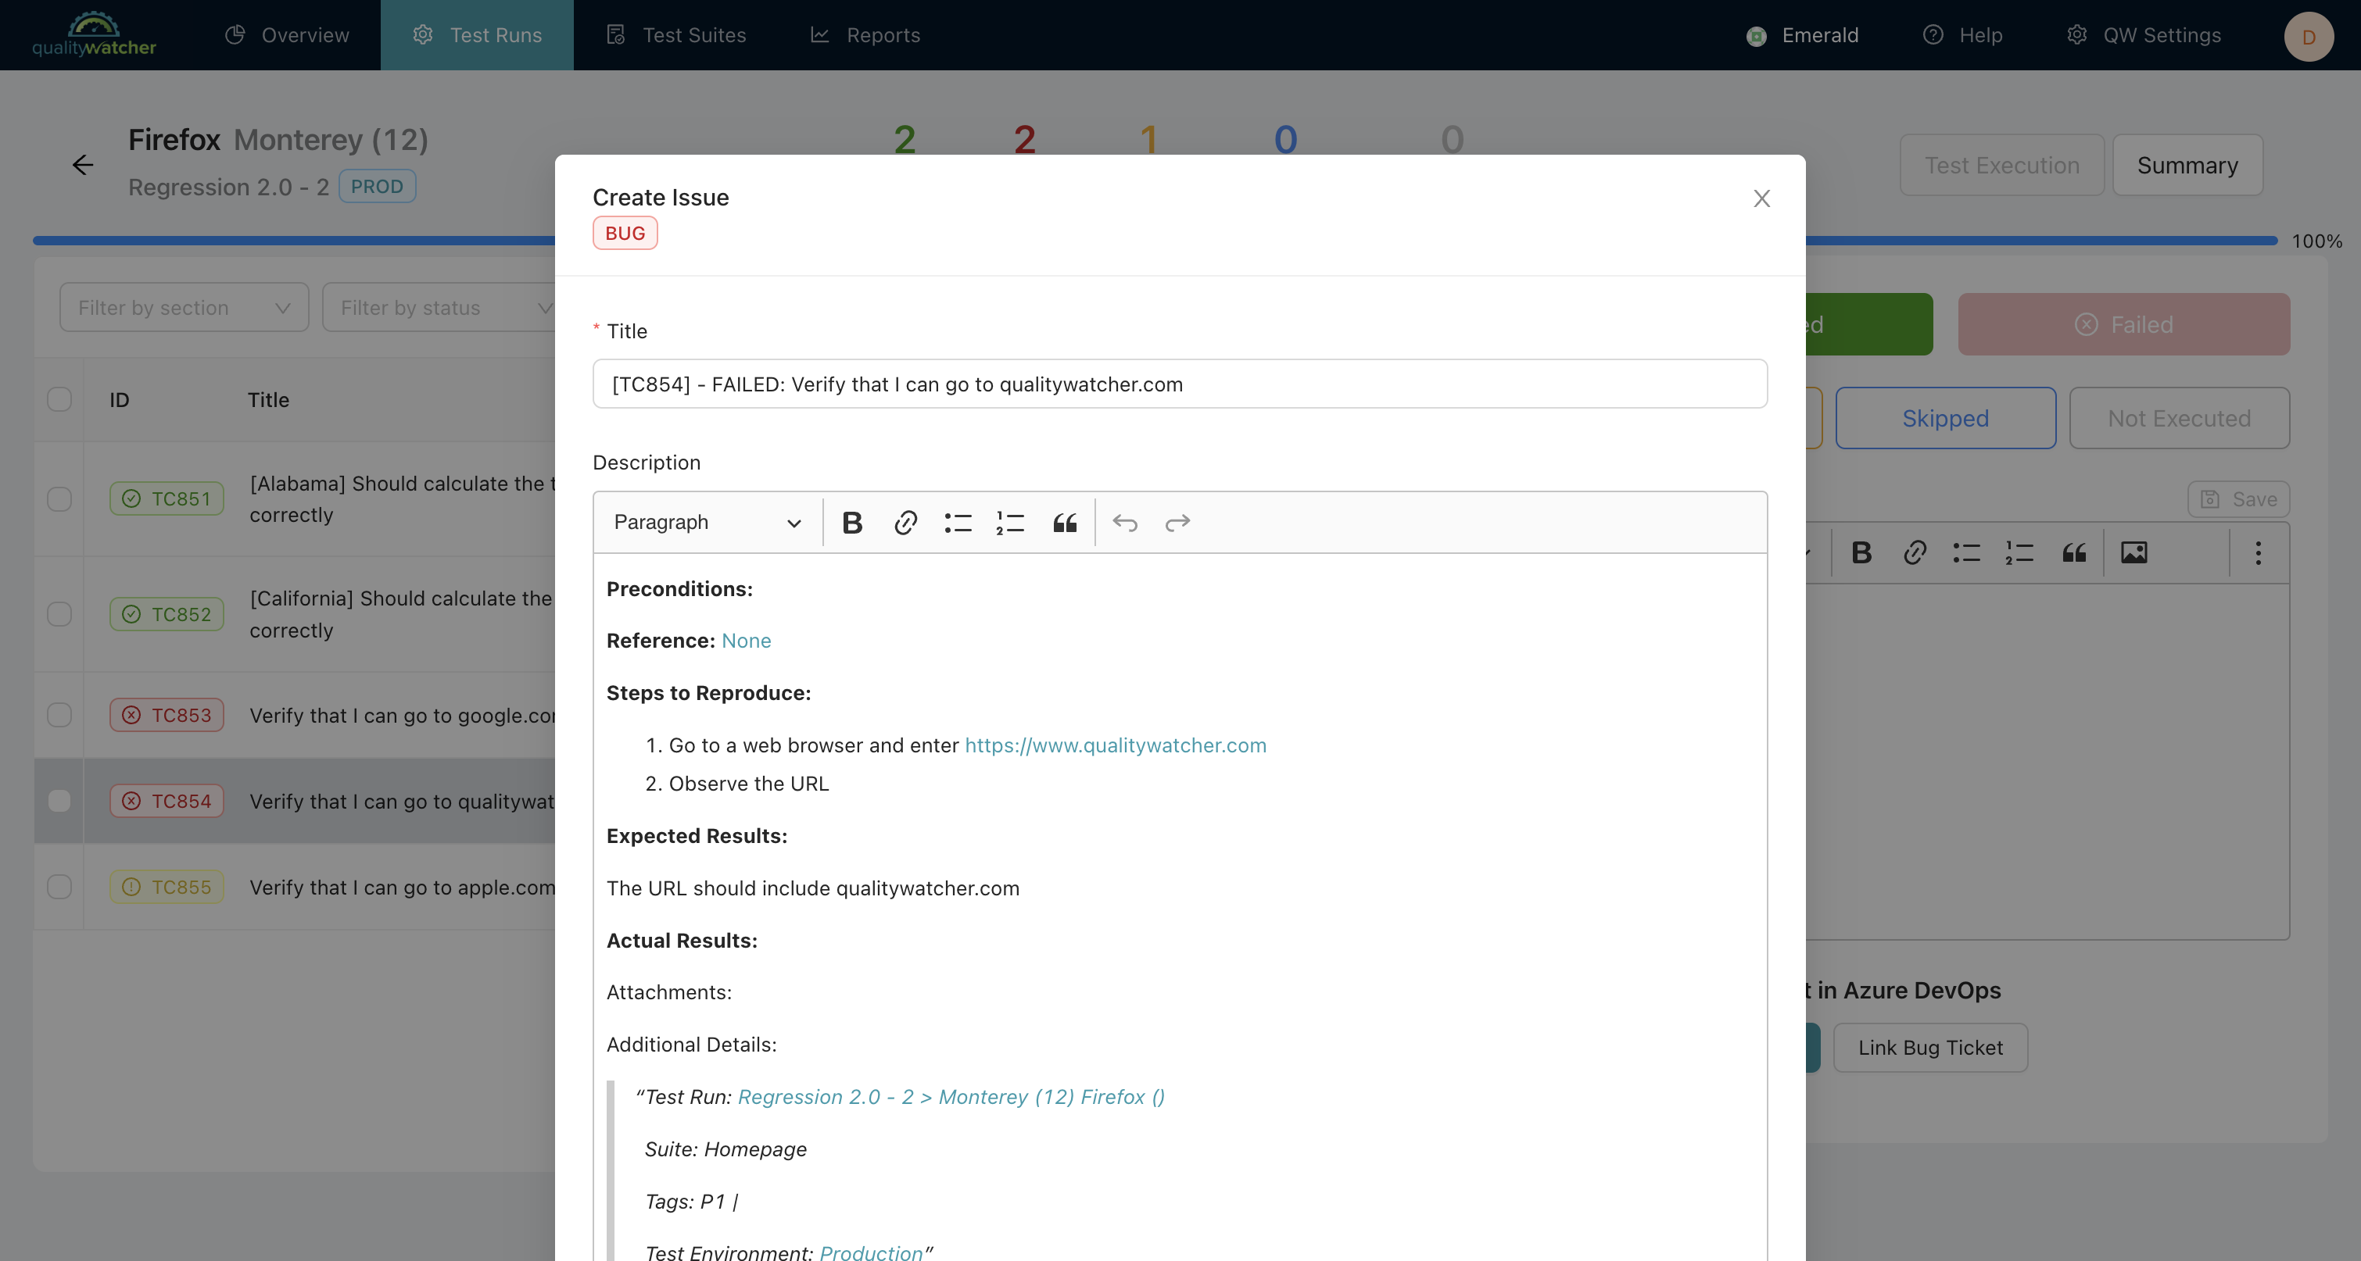The image size is (2361, 1261).
Task: Open the Paragraph style dropdown
Action: (707, 523)
